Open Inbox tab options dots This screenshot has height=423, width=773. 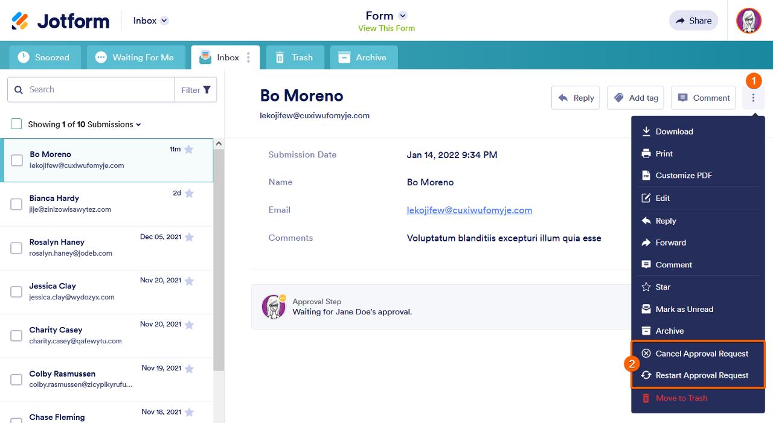click(x=249, y=58)
